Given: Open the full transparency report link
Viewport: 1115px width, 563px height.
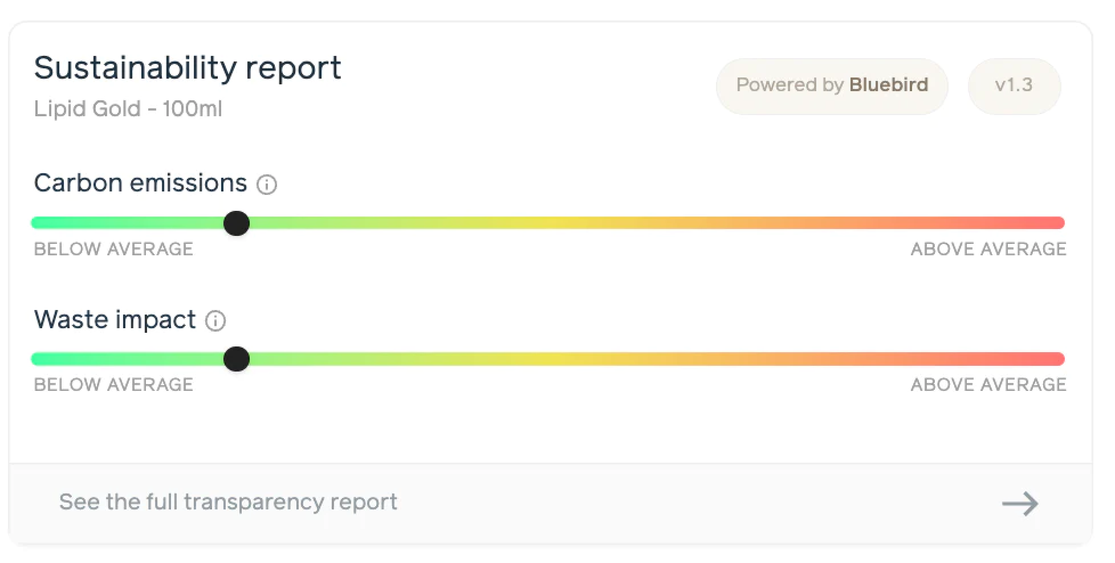Looking at the screenshot, I should (228, 502).
